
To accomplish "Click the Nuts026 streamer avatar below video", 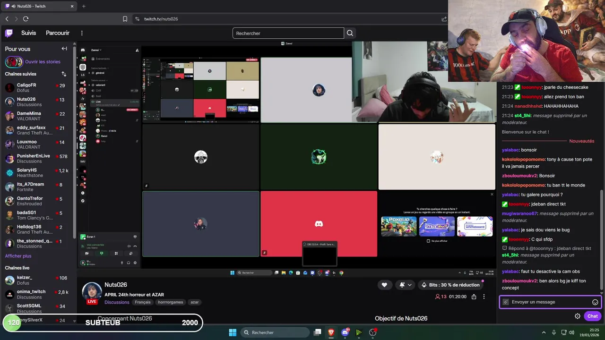I will 92,292.
